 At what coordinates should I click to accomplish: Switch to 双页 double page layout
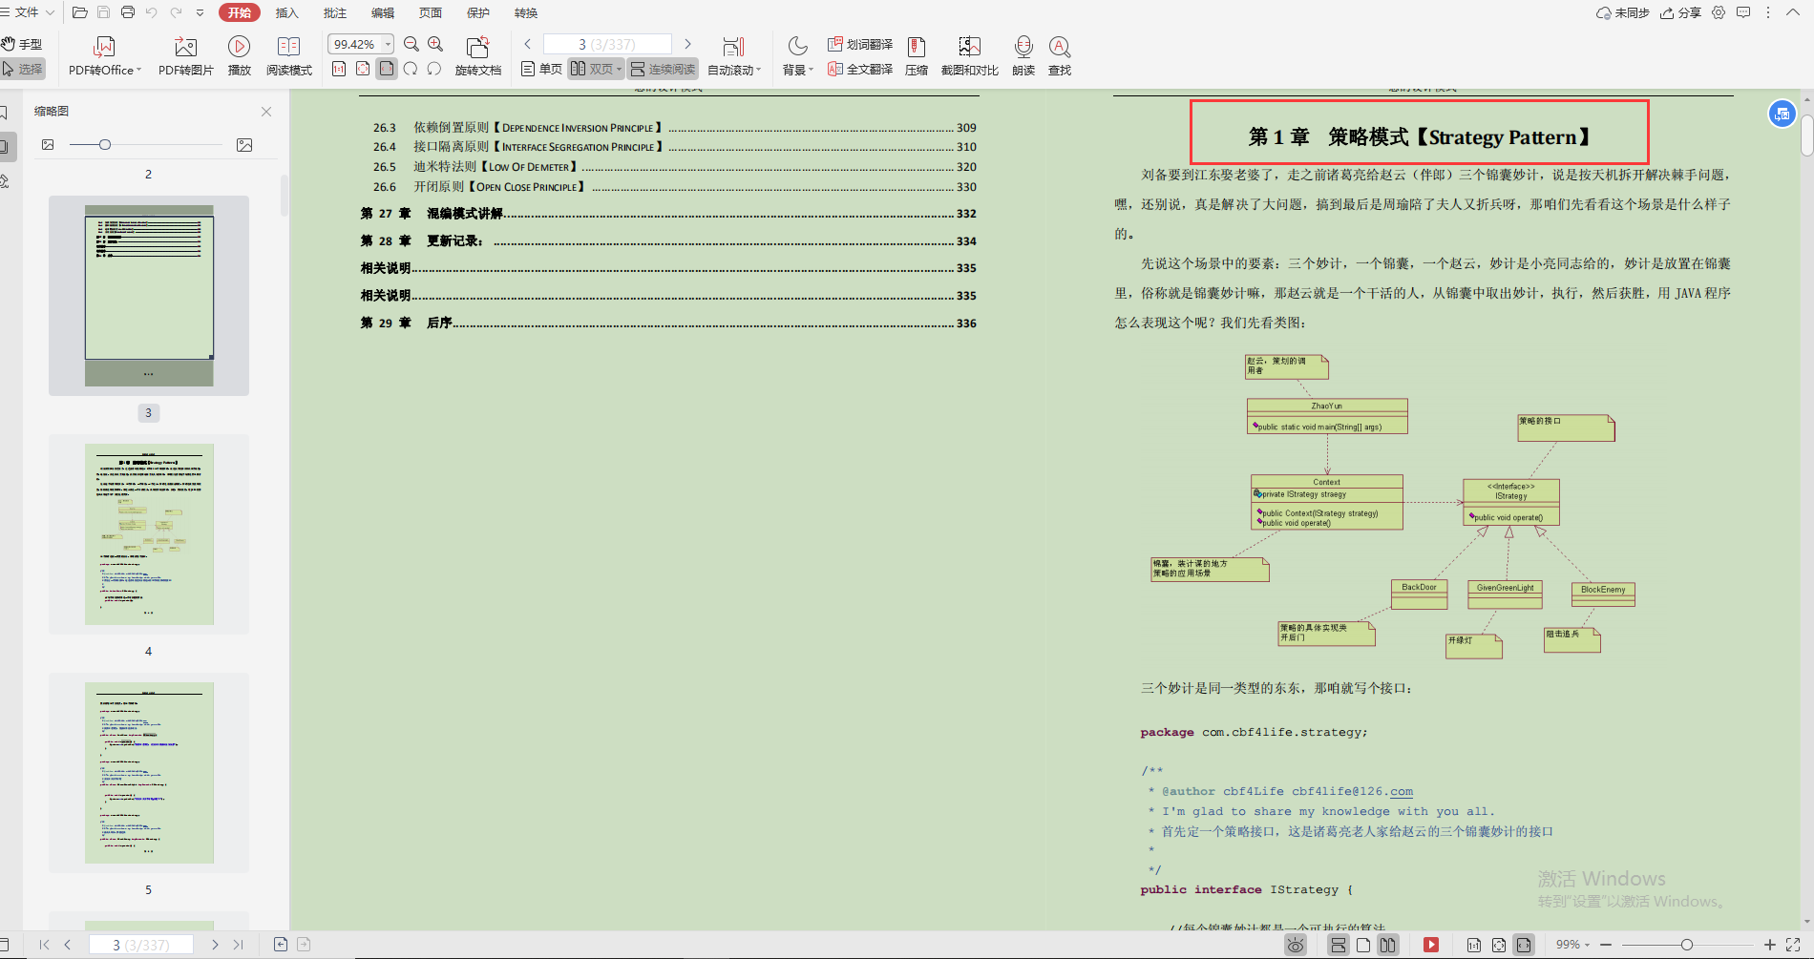point(591,69)
